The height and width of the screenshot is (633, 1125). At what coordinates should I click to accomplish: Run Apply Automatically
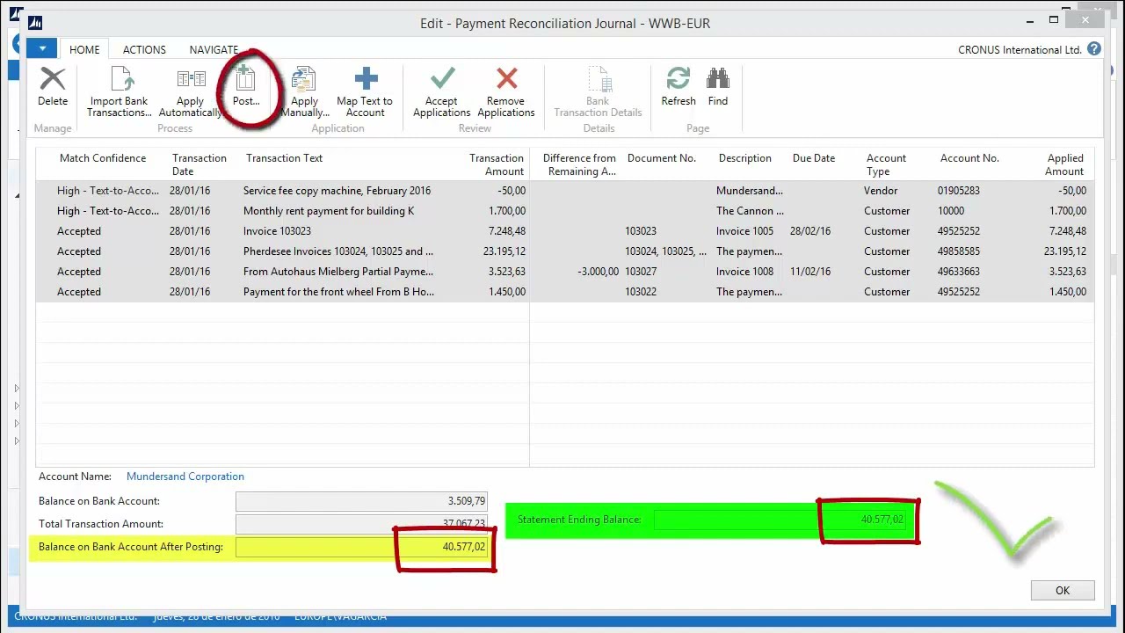(x=190, y=92)
